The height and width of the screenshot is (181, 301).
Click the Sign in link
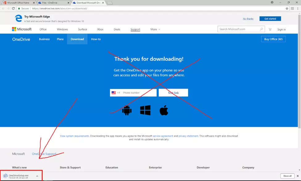pyautogui.click(x=282, y=30)
